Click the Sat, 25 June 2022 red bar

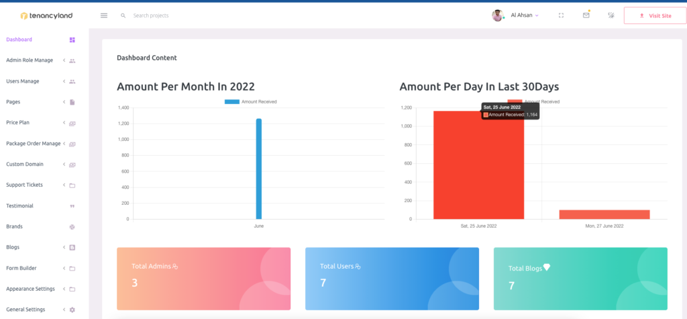[478, 165]
